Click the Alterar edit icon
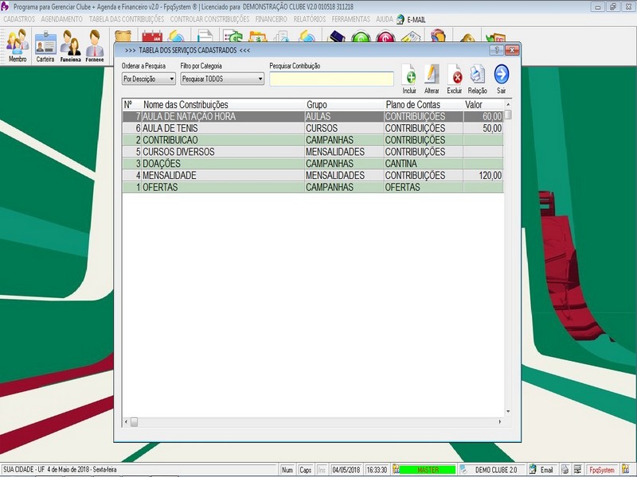 point(432,76)
